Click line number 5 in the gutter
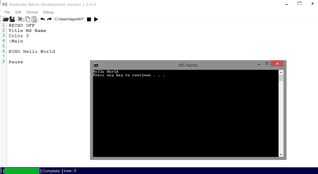The height and width of the screenshot is (174, 318). coord(4,46)
